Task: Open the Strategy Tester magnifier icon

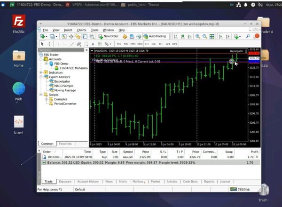Action: pyautogui.click(x=92, y=37)
